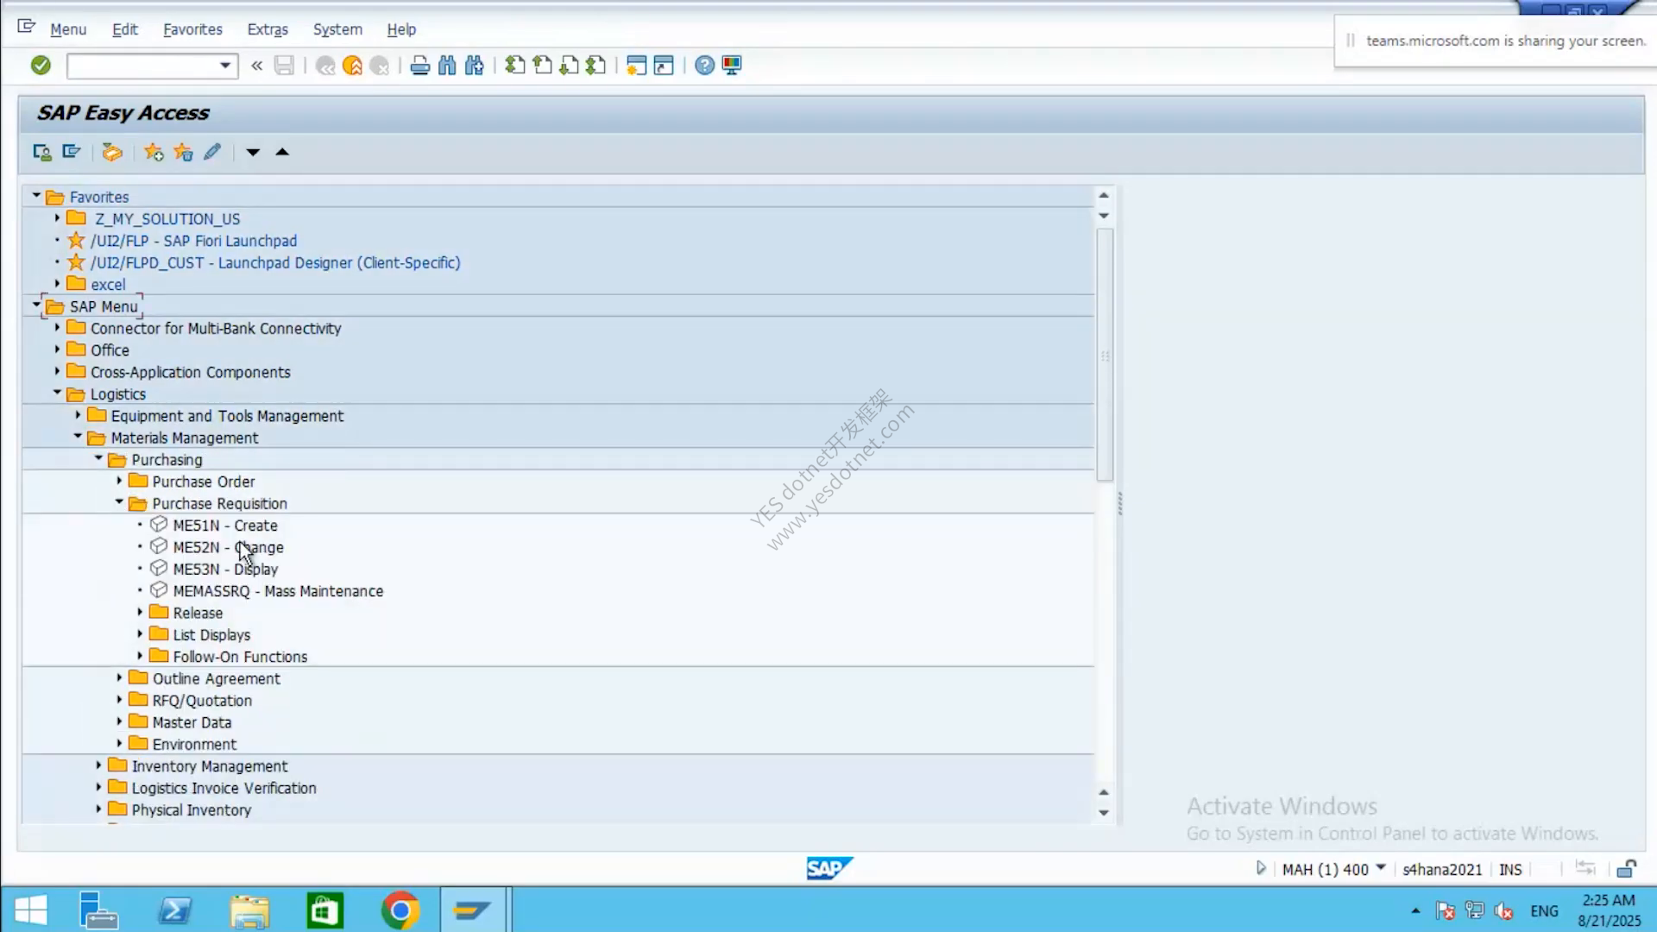Click in the transaction command input field
This screenshot has height=932, width=1657.
coord(142,66)
